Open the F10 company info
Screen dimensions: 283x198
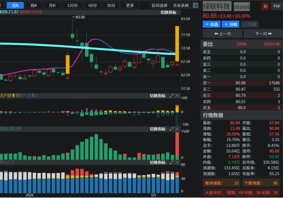pos(276,7)
